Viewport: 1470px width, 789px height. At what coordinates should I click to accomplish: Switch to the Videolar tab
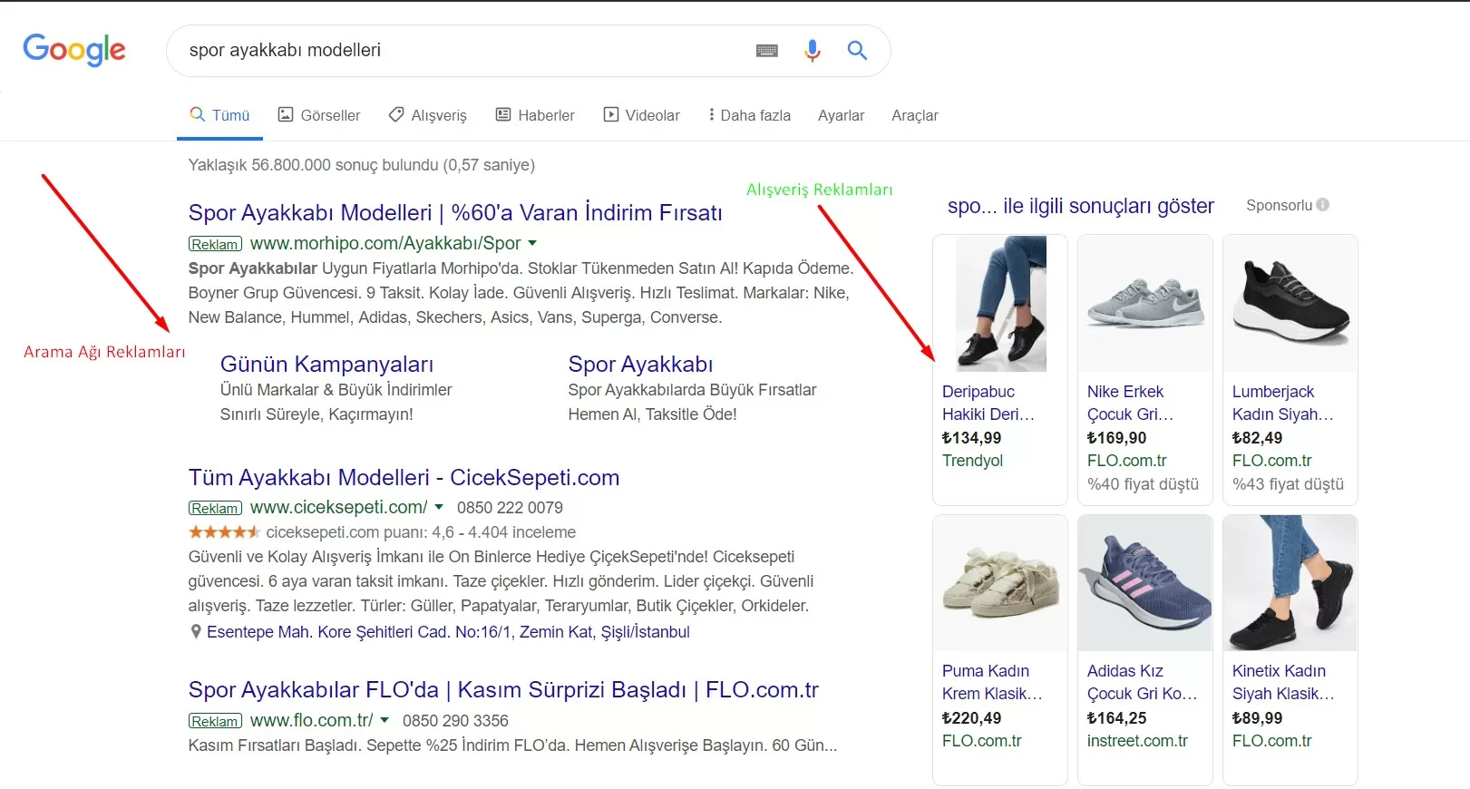(641, 115)
